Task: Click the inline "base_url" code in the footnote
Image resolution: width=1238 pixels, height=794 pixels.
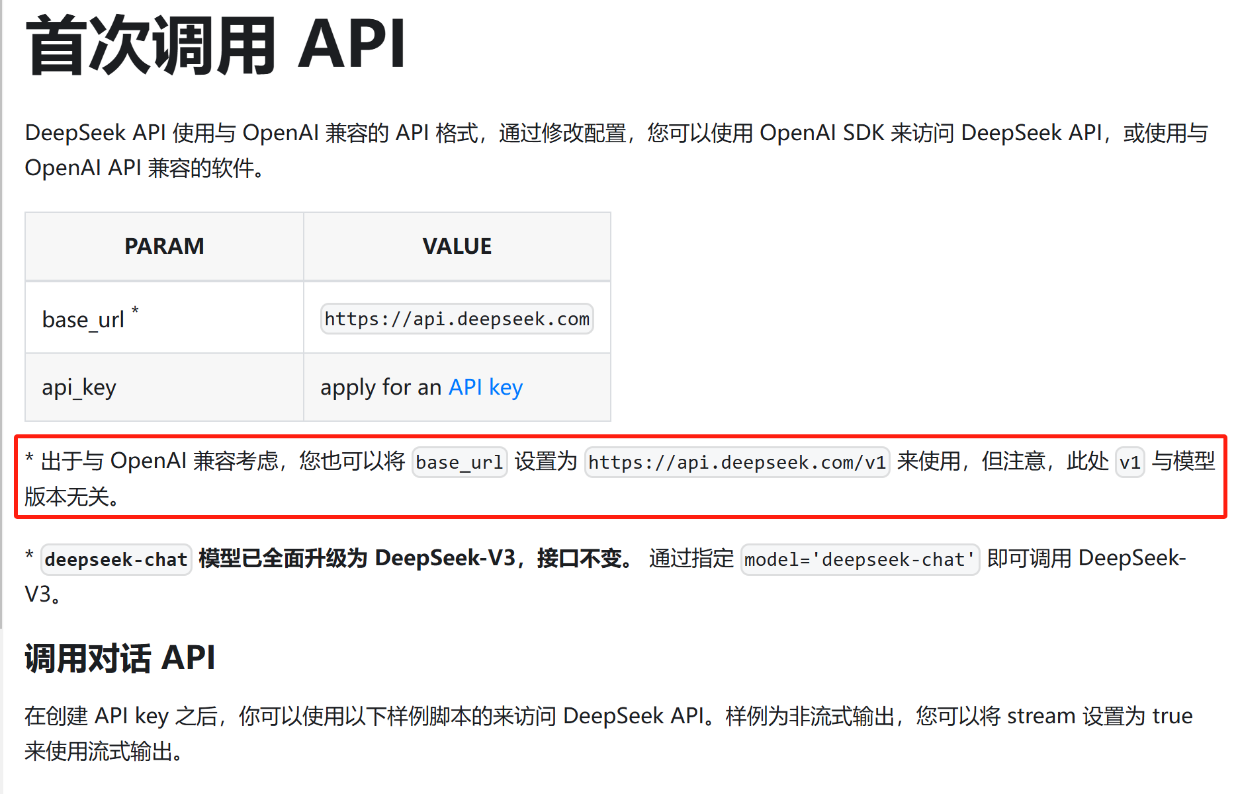Action: point(459,462)
